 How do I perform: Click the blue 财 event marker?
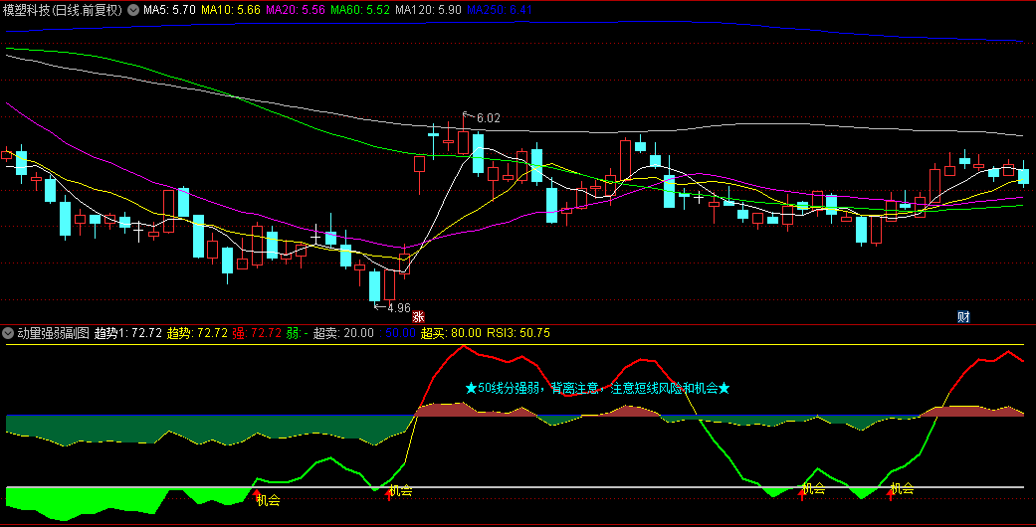pos(963,317)
